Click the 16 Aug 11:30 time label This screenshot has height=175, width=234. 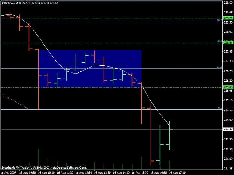65,173
